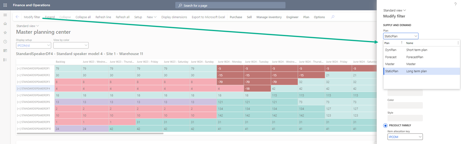Click Refresh line button
Viewport: 461px width, 144px height.
(x=103, y=17)
